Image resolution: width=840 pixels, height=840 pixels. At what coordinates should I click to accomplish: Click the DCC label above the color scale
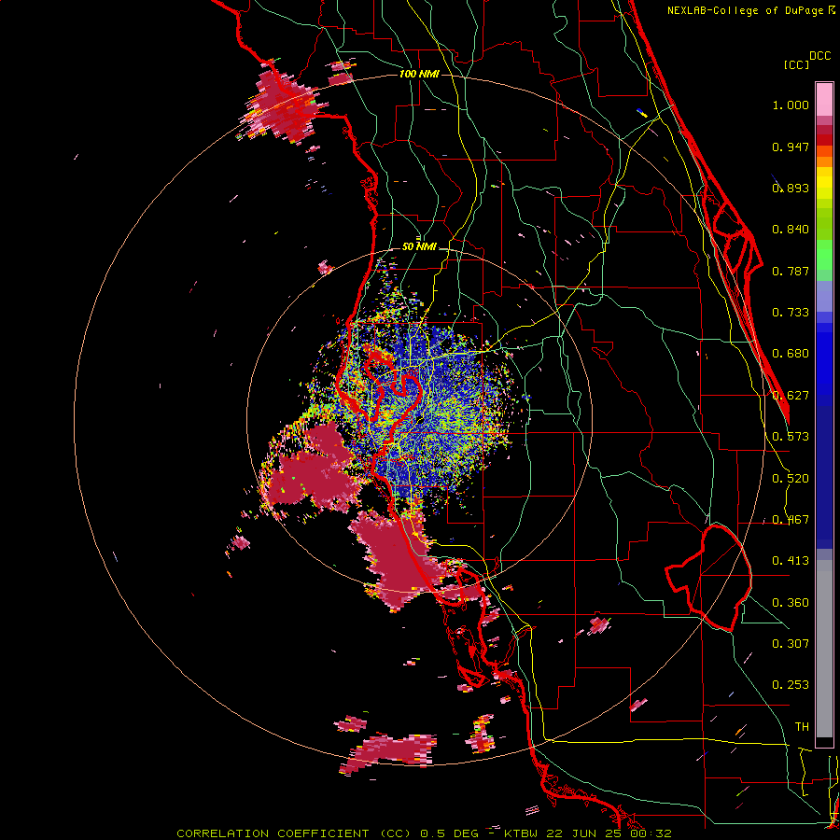tap(820, 56)
